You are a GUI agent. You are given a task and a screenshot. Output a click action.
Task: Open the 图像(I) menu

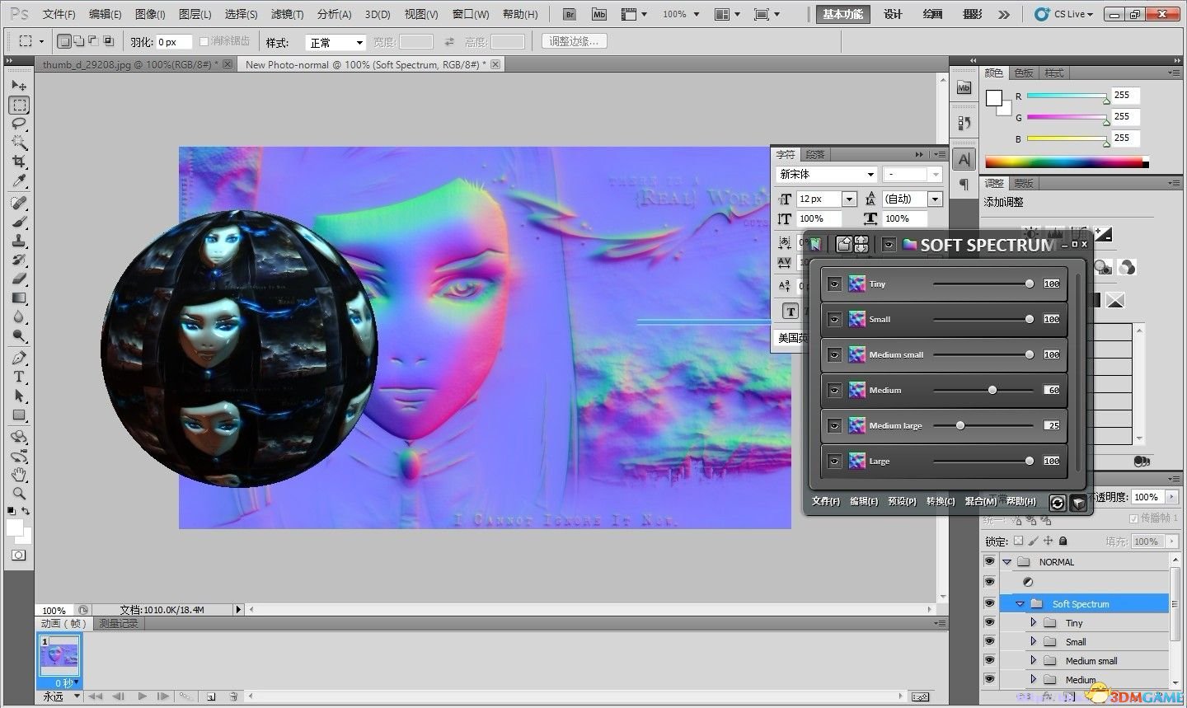(x=150, y=14)
